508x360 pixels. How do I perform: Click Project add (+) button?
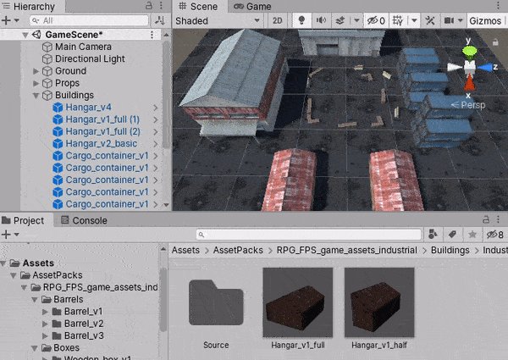[6, 235]
